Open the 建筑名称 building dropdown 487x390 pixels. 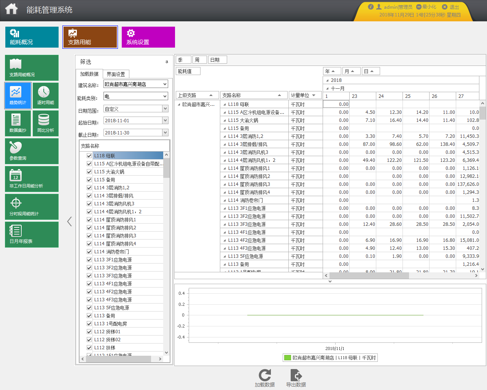165,84
